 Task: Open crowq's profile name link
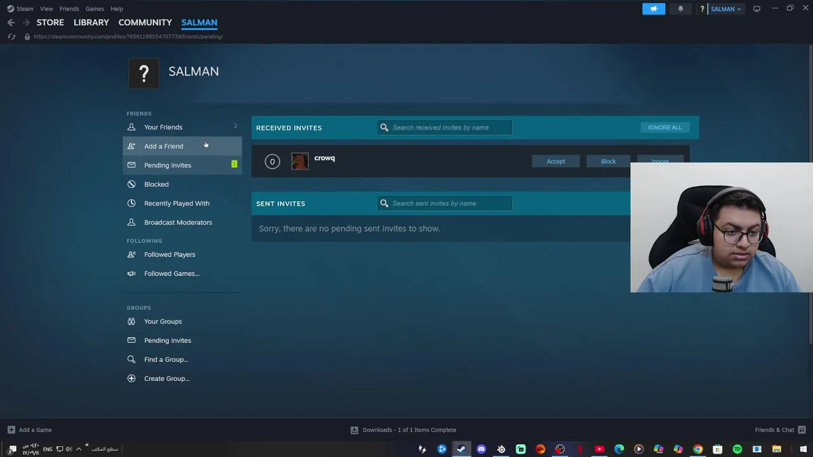pyautogui.click(x=325, y=158)
